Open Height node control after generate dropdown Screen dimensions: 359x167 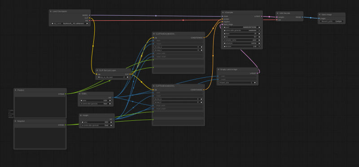click(x=97, y=125)
